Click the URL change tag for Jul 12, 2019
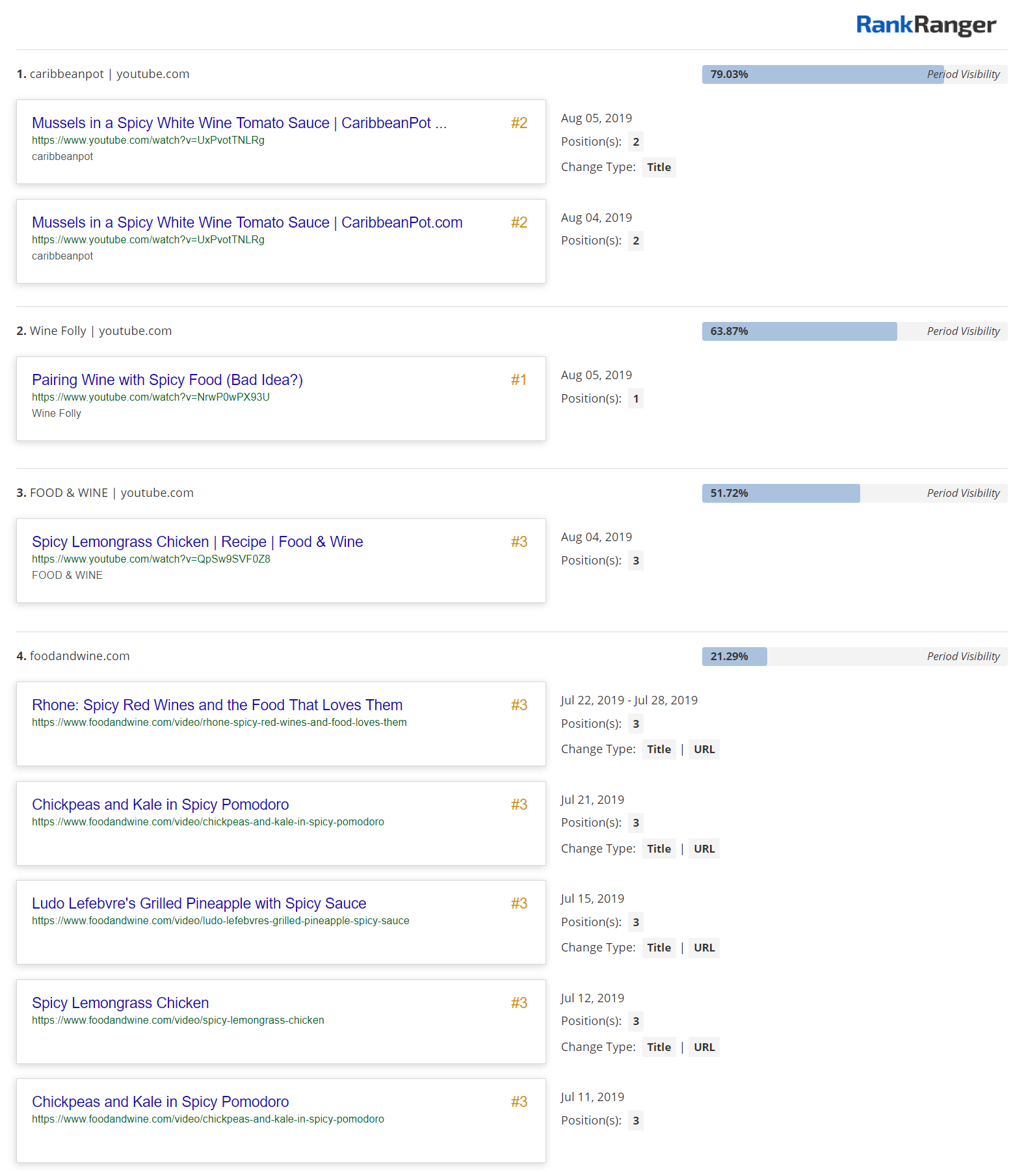 pos(704,1047)
